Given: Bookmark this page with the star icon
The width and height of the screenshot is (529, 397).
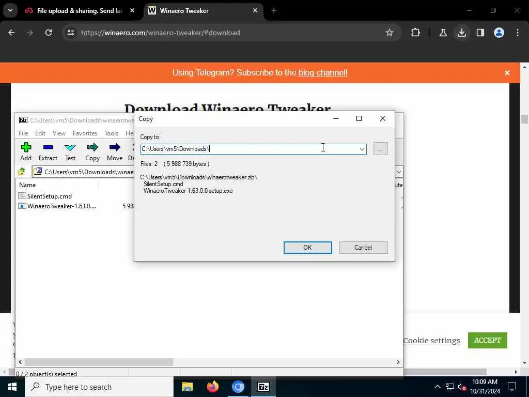Looking at the screenshot, I should coord(390,33).
